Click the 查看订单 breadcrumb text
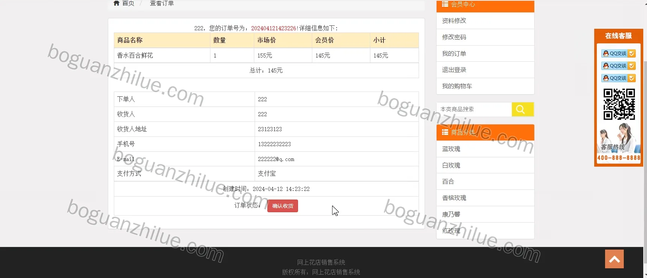Viewport: 647px width, 278px height. 162,3
